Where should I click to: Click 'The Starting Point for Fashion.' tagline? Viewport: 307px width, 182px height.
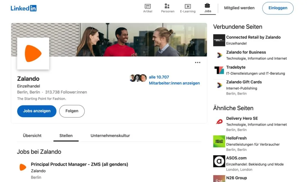click(41, 98)
